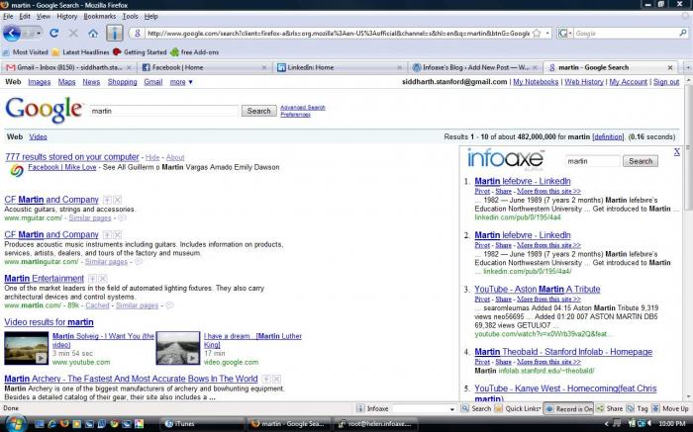This screenshot has width=693, height=432.
Task: Close the Infoaxe results sidebar with X
Action: coord(676,152)
